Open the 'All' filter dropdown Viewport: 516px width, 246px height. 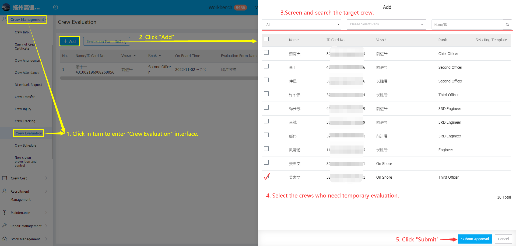point(301,25)
